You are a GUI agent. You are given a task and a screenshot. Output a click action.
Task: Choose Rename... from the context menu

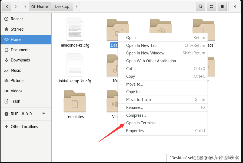[163, 107]
